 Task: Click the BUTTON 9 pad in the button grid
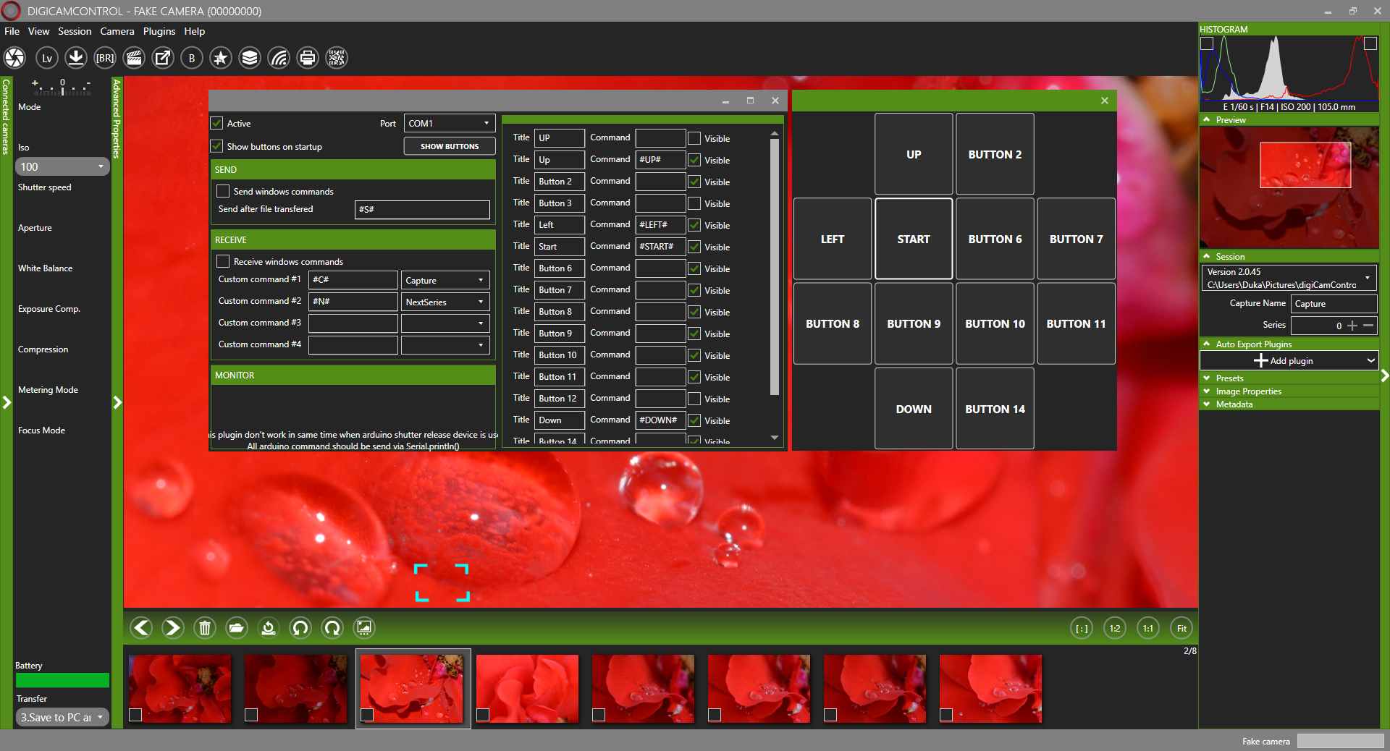coord(913,323)
